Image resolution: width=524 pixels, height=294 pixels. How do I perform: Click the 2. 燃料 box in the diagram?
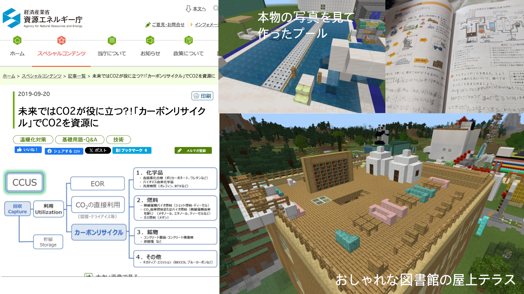click(175, 208)
